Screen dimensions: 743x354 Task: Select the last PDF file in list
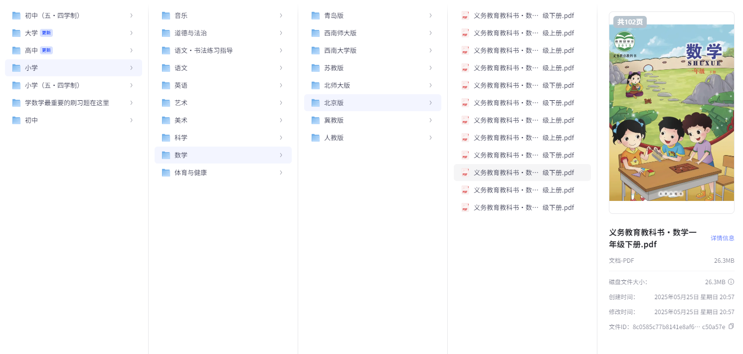(524, 207)
